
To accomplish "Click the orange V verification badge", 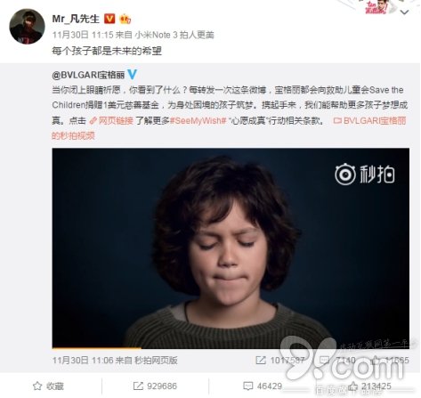I will [109, 19].
